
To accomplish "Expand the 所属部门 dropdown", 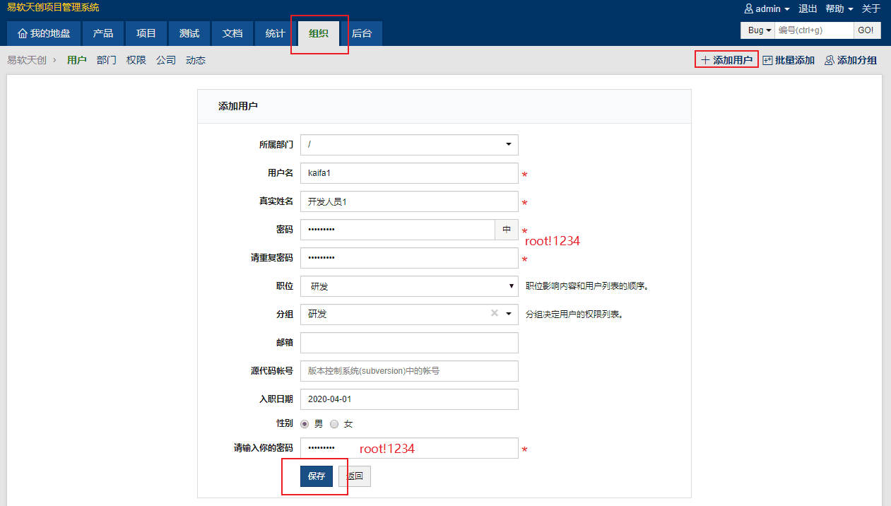I will (x=409, y=145).
